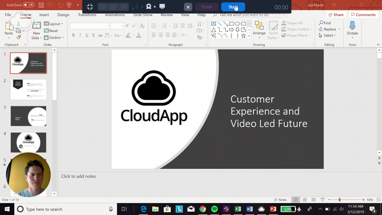
Task: Select slide 3 thumbnail
Action: [x=28, y=116]
